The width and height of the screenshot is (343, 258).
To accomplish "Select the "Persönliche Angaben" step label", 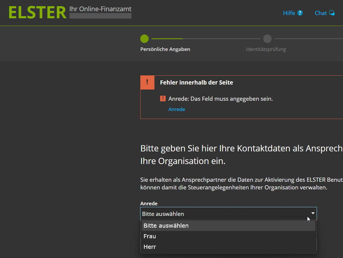I will tap(165, 49).
